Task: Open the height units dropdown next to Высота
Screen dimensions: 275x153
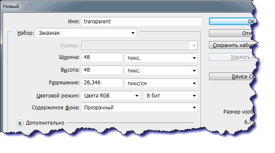Action: click(x=161, y=70)
